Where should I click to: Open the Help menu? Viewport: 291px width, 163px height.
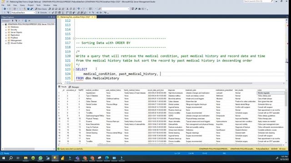(x=55, y=5)
